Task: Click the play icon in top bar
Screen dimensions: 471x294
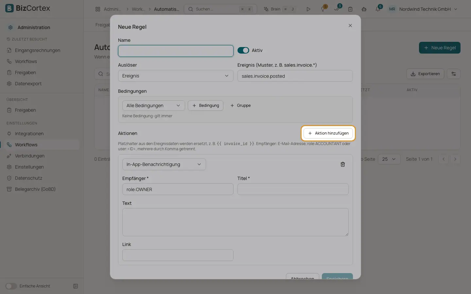Action: 308,9
